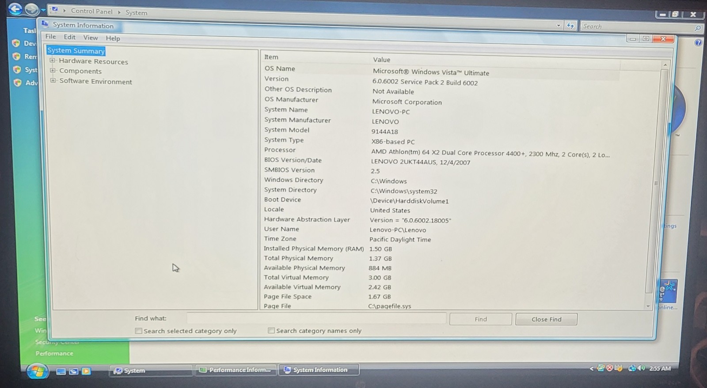707x388 pixels.
Task: Open the Help menu
Action: coord(113,38)
